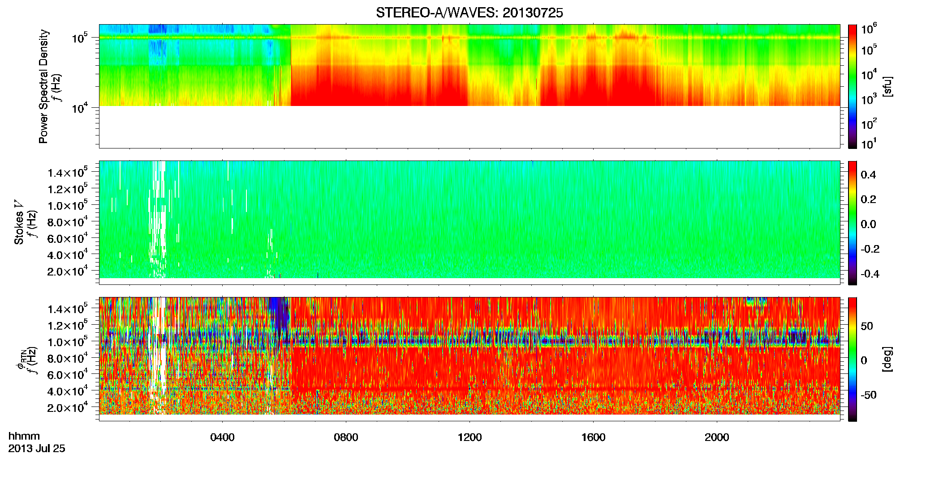
Task: Click the "2.0×10^4" tick of the Stokes V panel
Action: pyautogui.click(x=68, y=271)
